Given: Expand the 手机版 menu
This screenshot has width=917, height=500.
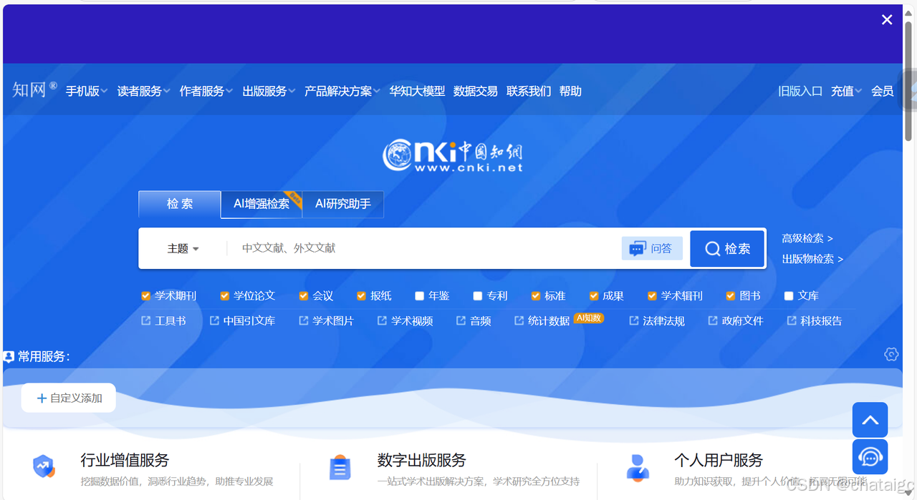Looking at the screenshot, I should pos(87,91).
